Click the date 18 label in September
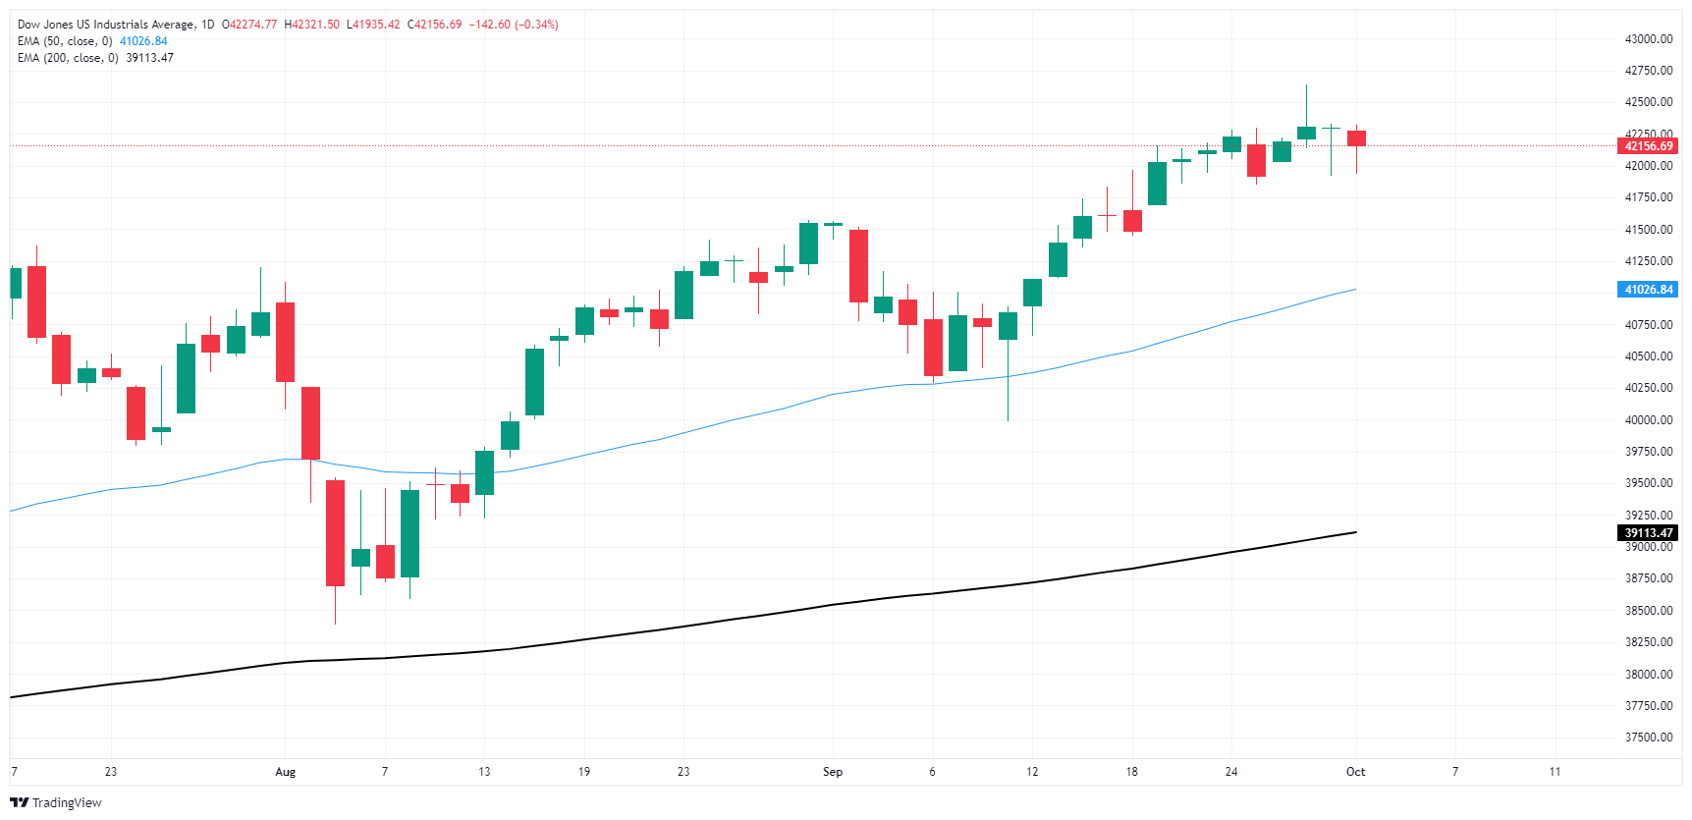 point(1131,772)
